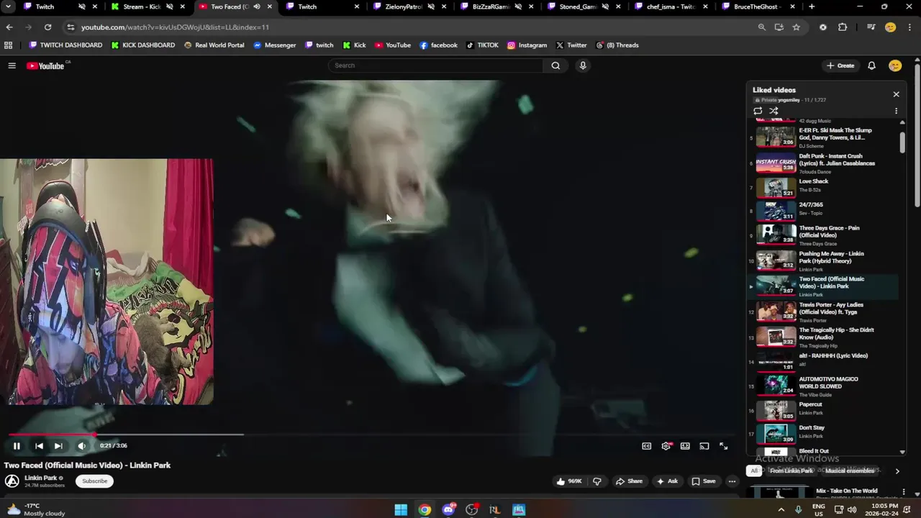
Task: Select the All filter chip
Action: point(754,471)
